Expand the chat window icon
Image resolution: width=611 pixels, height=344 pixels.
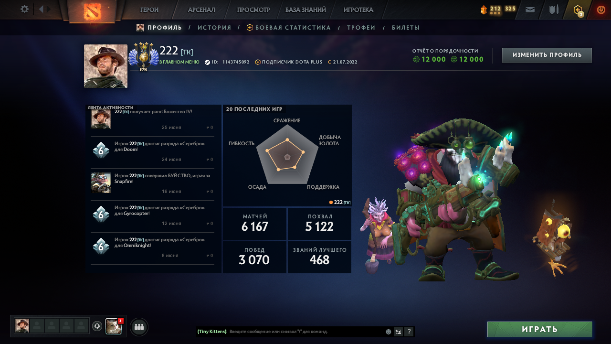tap(398, 332)
